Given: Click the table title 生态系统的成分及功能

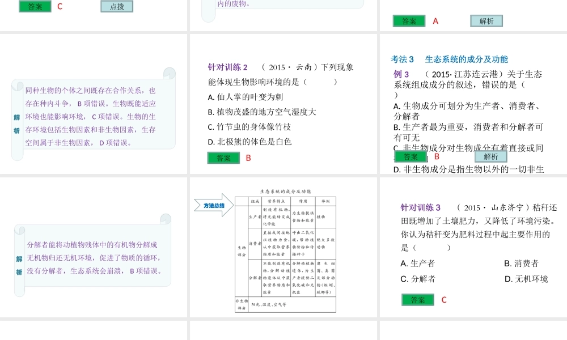Looking at the screenshot, I should click(x=286, y=192).
